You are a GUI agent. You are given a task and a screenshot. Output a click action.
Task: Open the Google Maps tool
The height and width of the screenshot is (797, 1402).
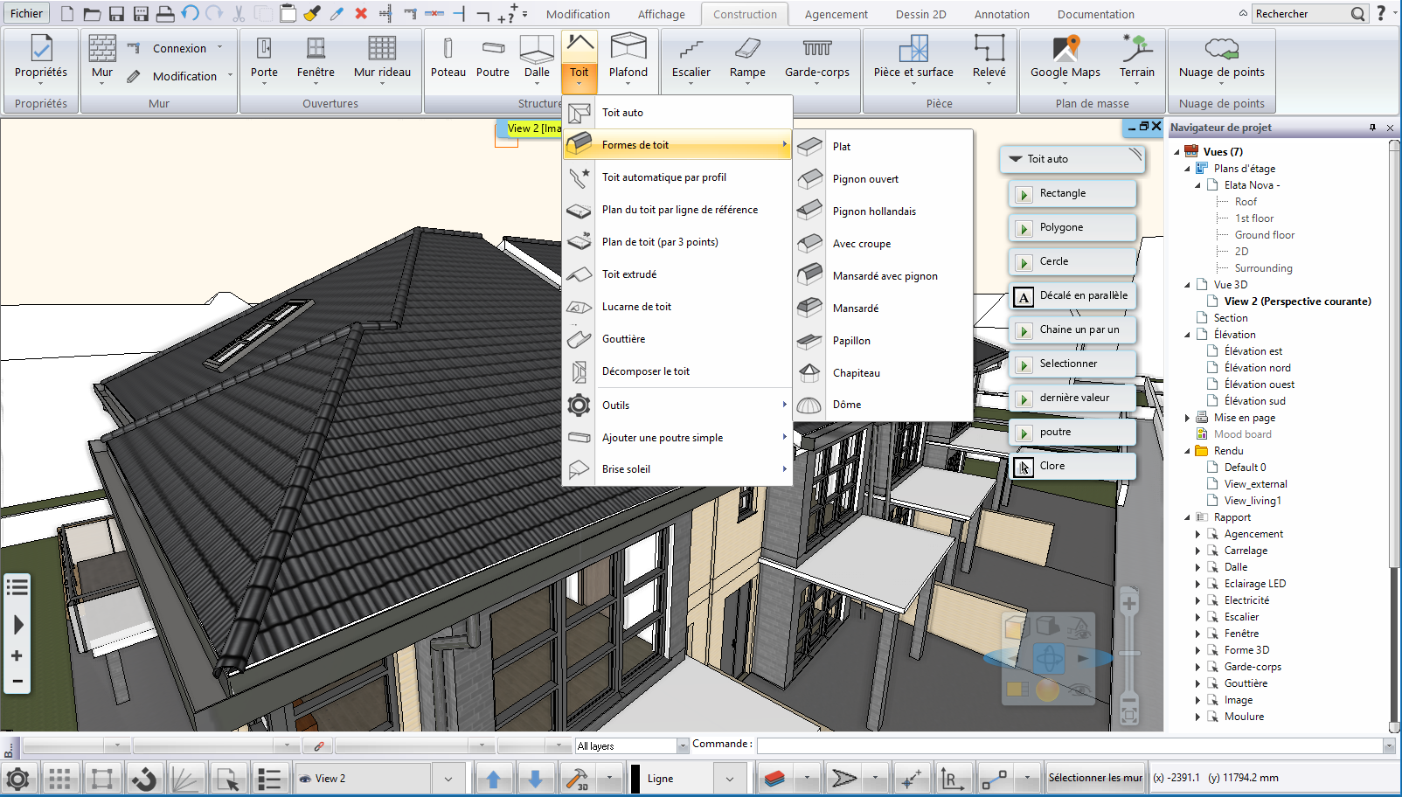pyautogui.click(x=1065, y=58)
